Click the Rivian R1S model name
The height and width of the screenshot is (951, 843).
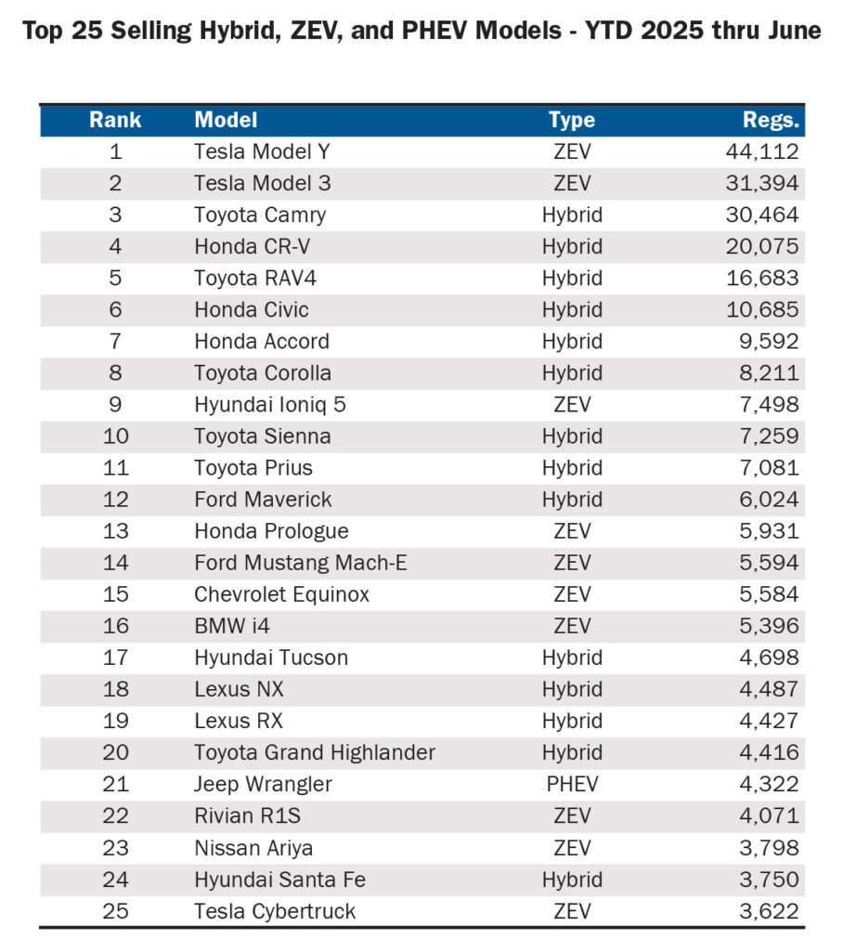(x=248, y=815)
